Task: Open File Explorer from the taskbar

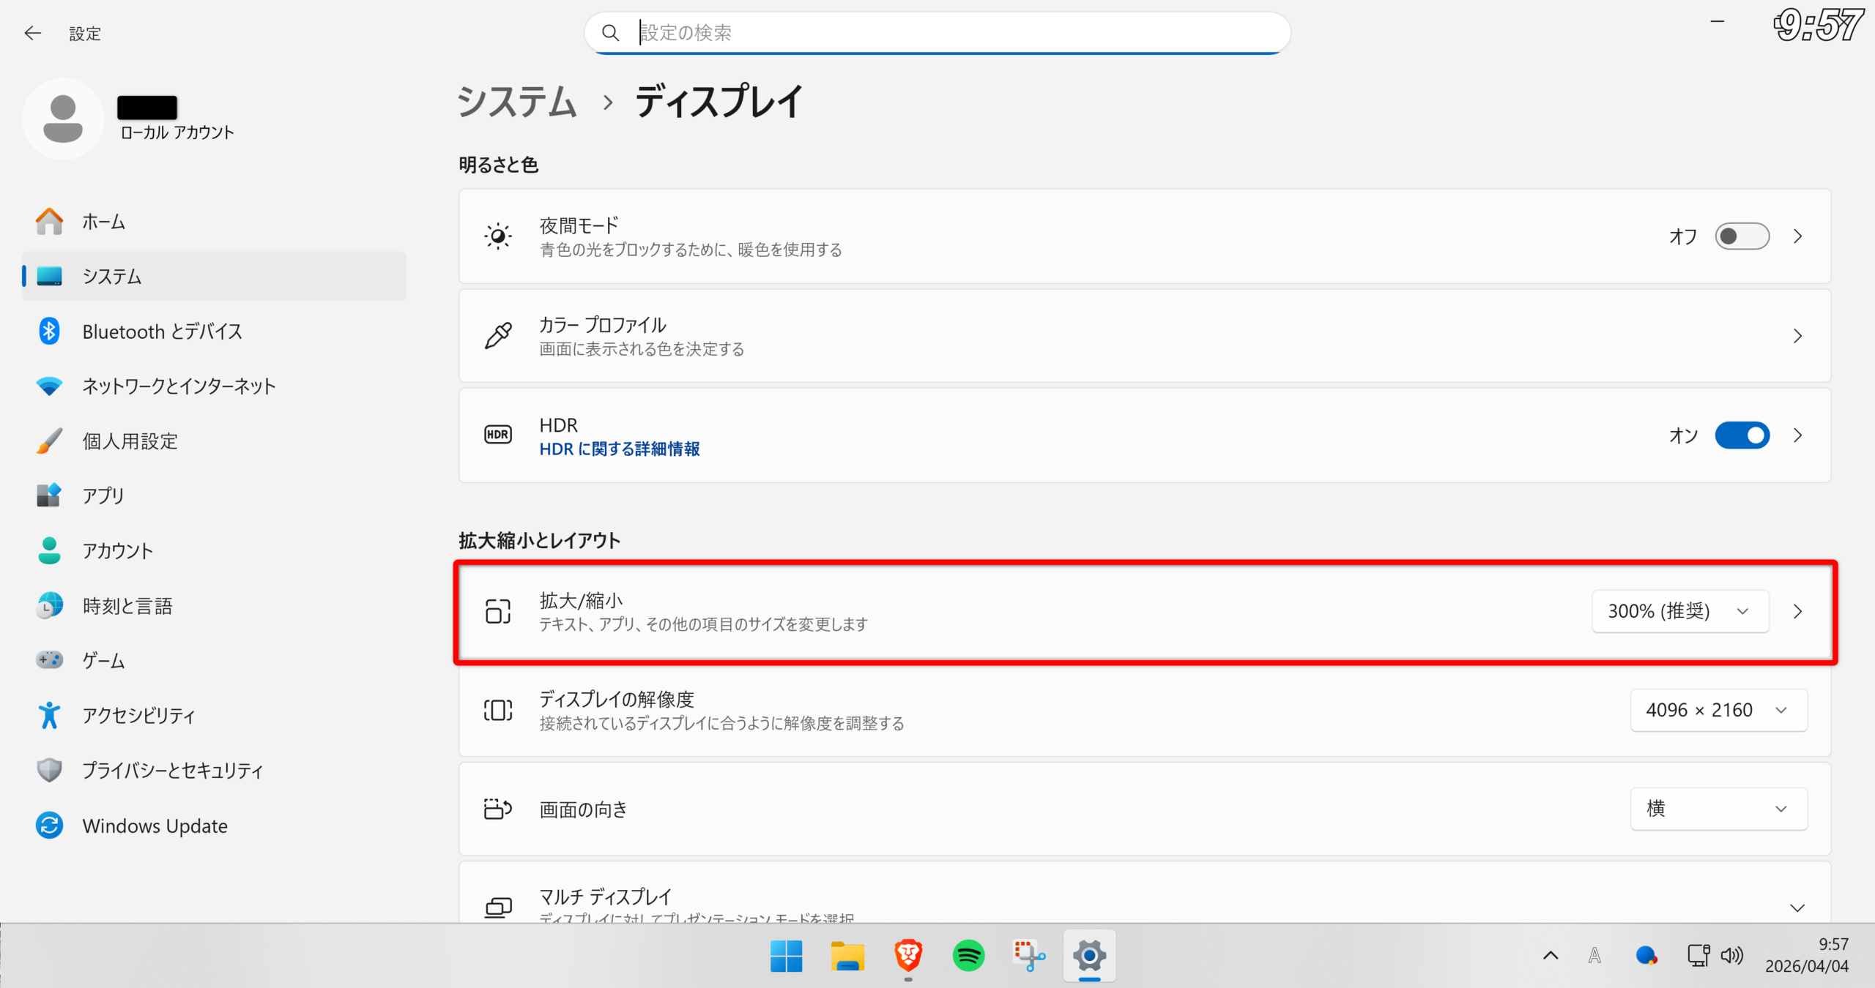Action: pos(847,955)
